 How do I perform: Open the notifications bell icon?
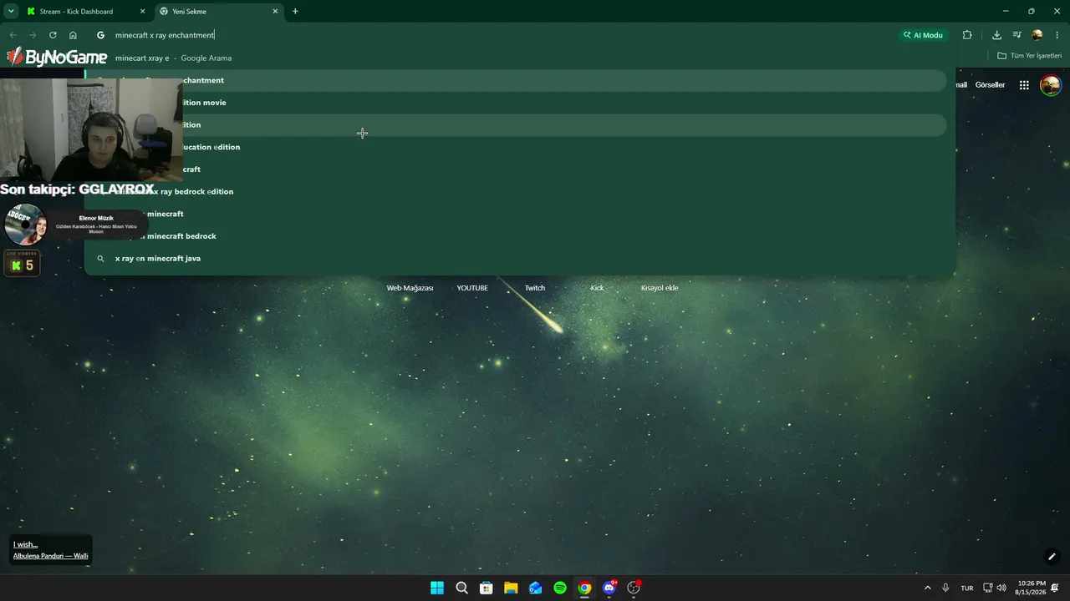pyautogui.click(x=1057, y=588)
